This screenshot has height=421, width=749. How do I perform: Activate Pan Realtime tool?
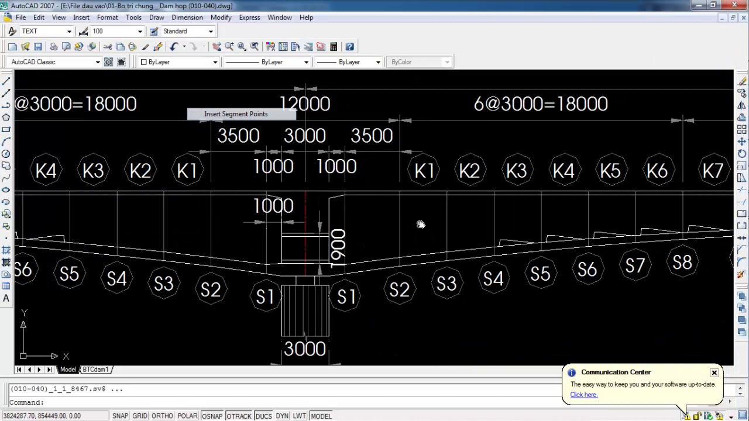[x=217, y=47]
